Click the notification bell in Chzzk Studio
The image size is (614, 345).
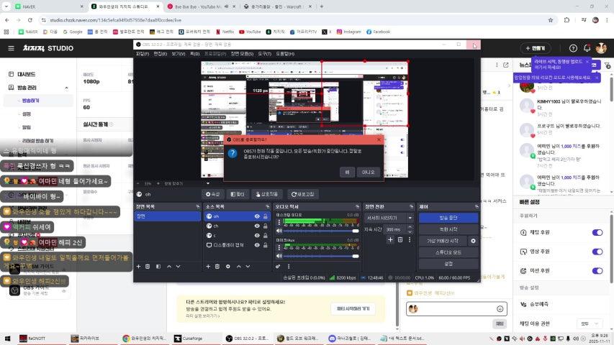pos(587,48)
